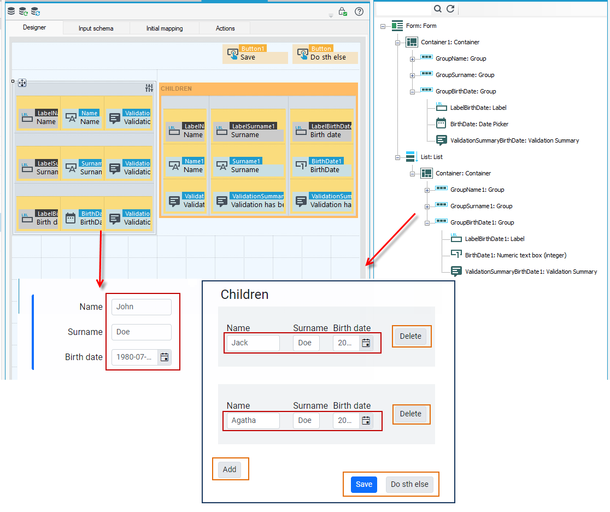Screen dimensions: 610x512
Task: Click the magnifier search icon above the tree
Action: click(438, 9)
